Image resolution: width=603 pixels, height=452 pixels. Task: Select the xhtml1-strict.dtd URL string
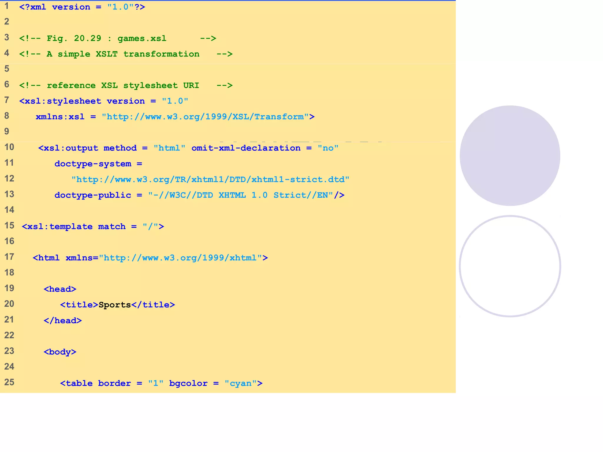click(210, 180)
